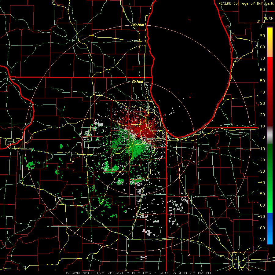Pick the -30 legend value

[261, 171]
